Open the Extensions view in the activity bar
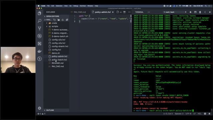 pyautogui.click(x=39, y=44)
